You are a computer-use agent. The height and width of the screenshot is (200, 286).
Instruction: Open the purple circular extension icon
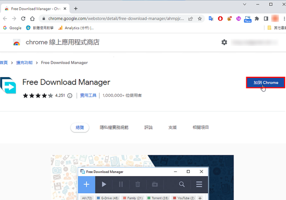click(239, 19)
